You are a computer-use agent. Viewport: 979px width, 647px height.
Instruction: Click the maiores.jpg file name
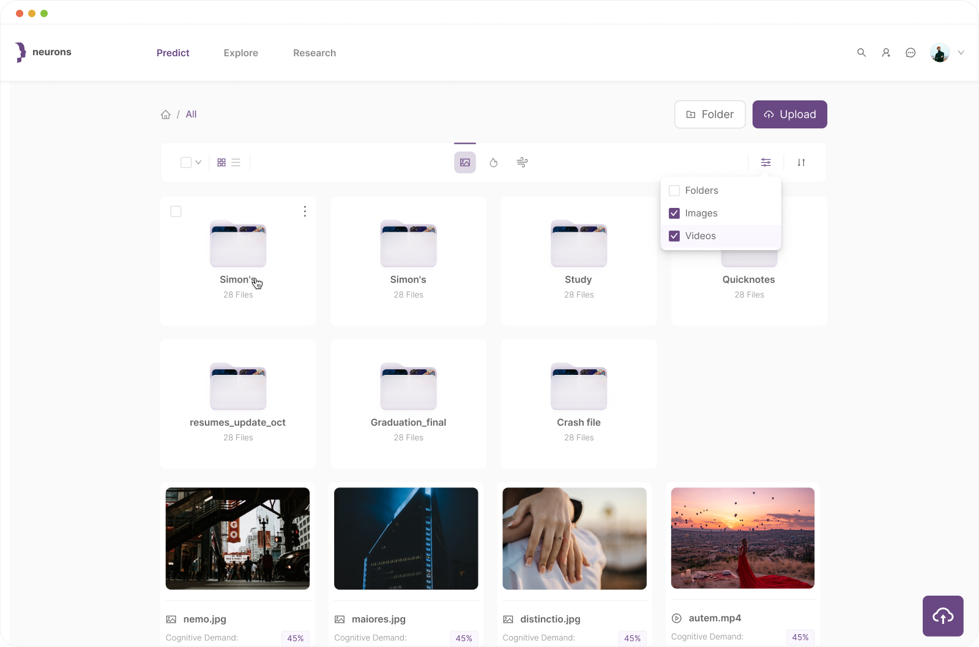pos(379,619)
